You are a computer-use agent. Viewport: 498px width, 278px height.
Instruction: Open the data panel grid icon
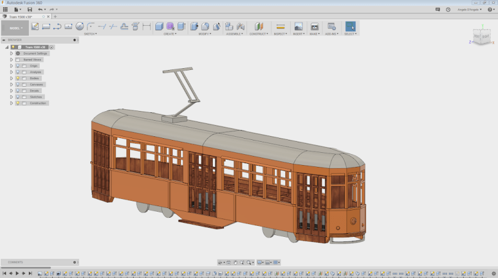pyautogui.click(x=6, y=10)
